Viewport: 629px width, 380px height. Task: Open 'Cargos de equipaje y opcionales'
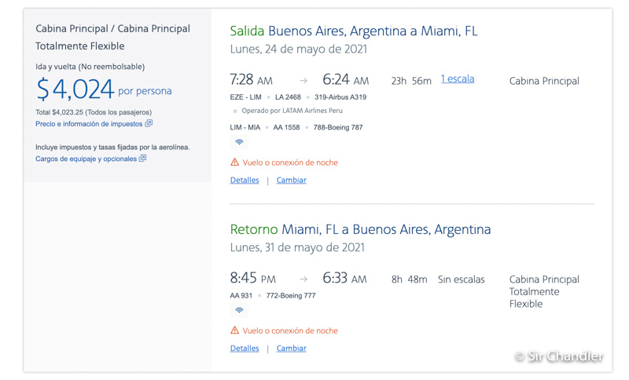[x=86, y=159]
